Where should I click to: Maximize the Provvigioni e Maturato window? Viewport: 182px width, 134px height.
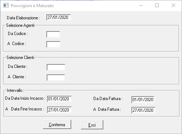click(x=157, y=5)
